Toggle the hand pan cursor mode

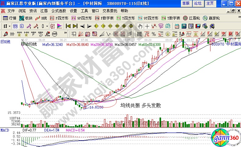click(140, 26)
